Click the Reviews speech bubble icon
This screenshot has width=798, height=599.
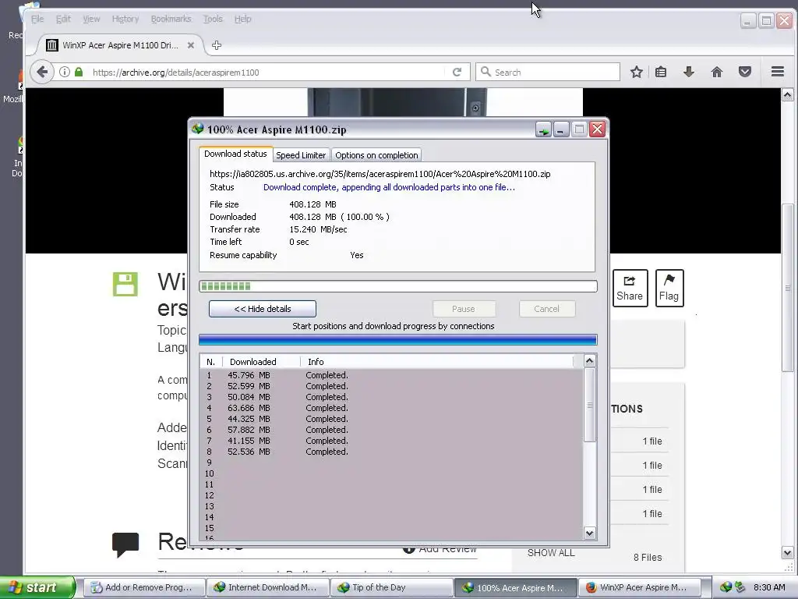coord(125,544)
